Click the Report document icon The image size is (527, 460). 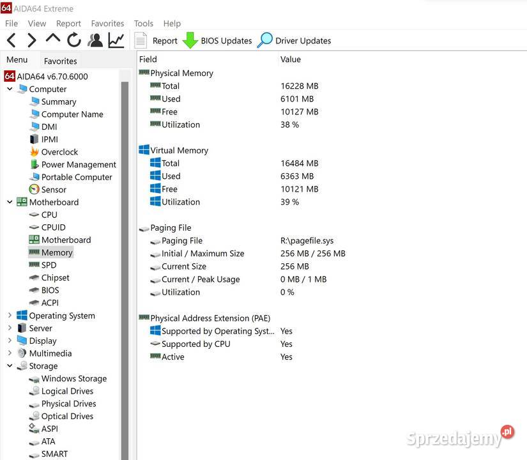tap(141, 40)
